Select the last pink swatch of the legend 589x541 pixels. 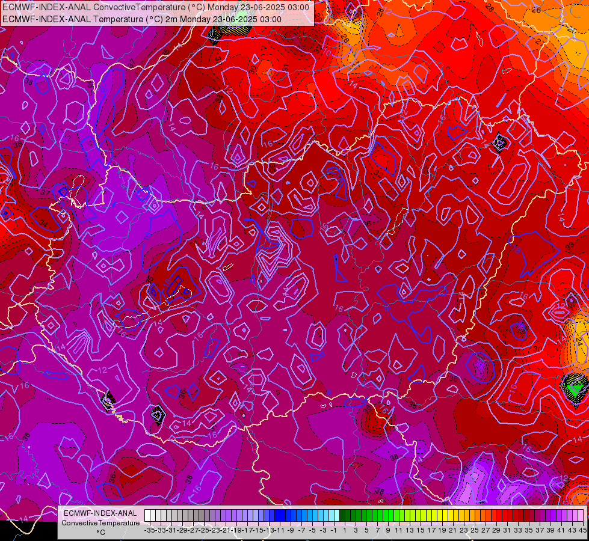tap(581, 516)
